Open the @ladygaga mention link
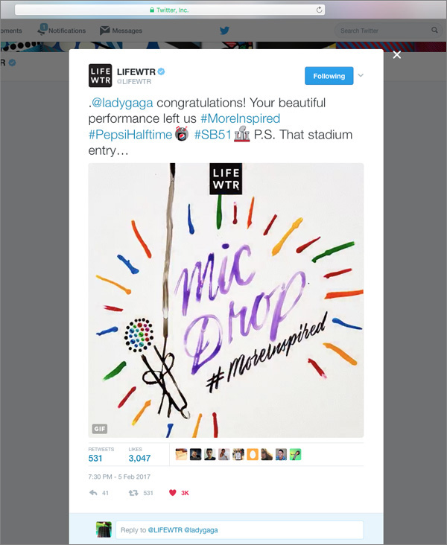447x545 pixels. click(x=122, y=103)
